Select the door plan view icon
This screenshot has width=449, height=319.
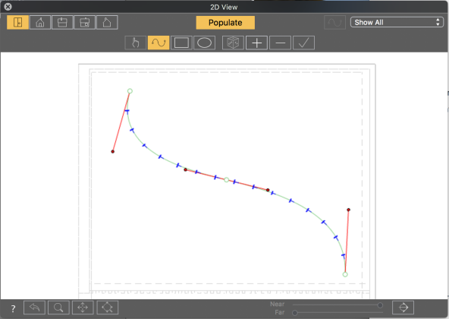[x=17, y=22]
